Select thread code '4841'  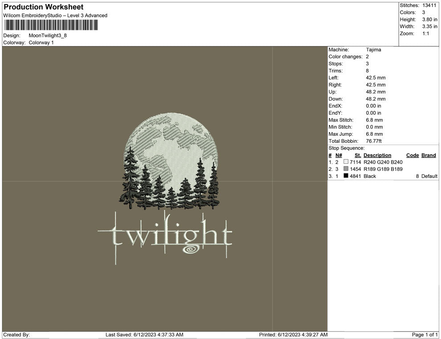click(x=355, y=176)
